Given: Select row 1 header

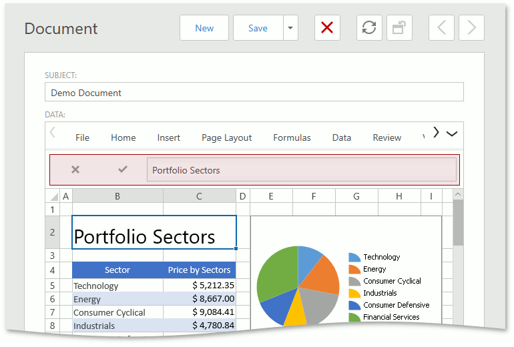Looking at the screenshot, I should tap(53, 209).
